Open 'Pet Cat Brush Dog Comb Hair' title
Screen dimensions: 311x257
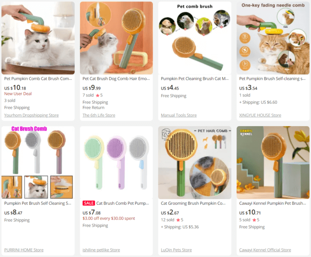116,79
